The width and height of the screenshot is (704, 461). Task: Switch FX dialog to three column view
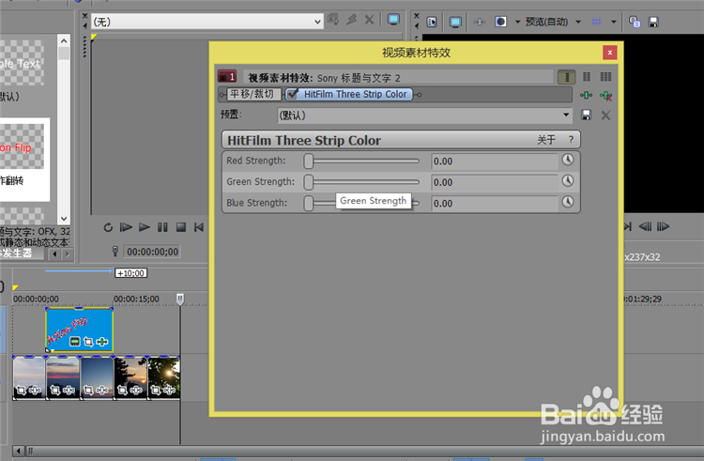(x=605, y=77)
